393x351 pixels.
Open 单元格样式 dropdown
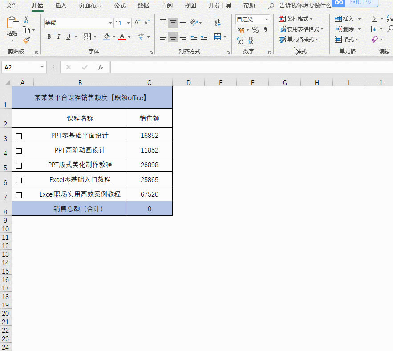tap(298, 39)
